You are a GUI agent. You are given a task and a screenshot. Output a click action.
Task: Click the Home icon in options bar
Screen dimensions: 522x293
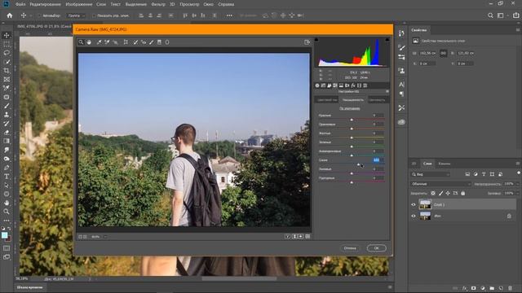10,15
